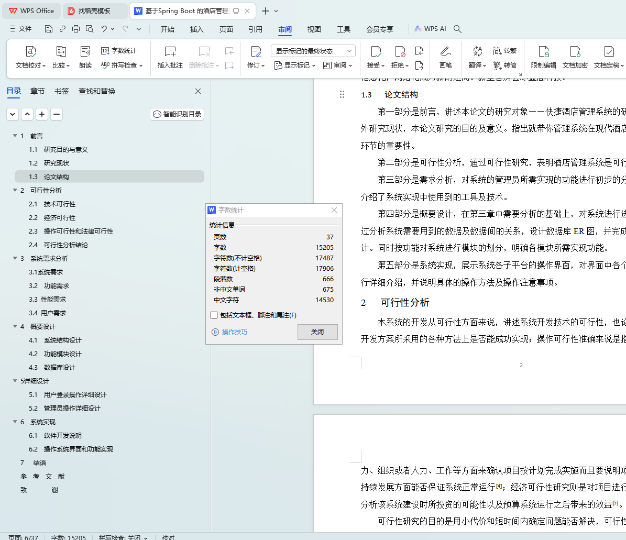This screenshot has height=540, width=626.
Task: Click the outline expand-down arrow button
Action: (13, 114)
